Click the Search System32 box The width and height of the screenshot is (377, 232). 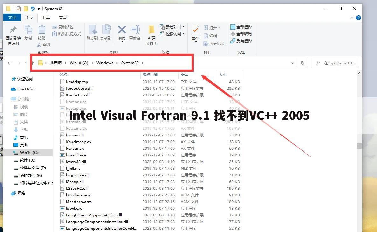pyautogui.click(x=335, y=63)
